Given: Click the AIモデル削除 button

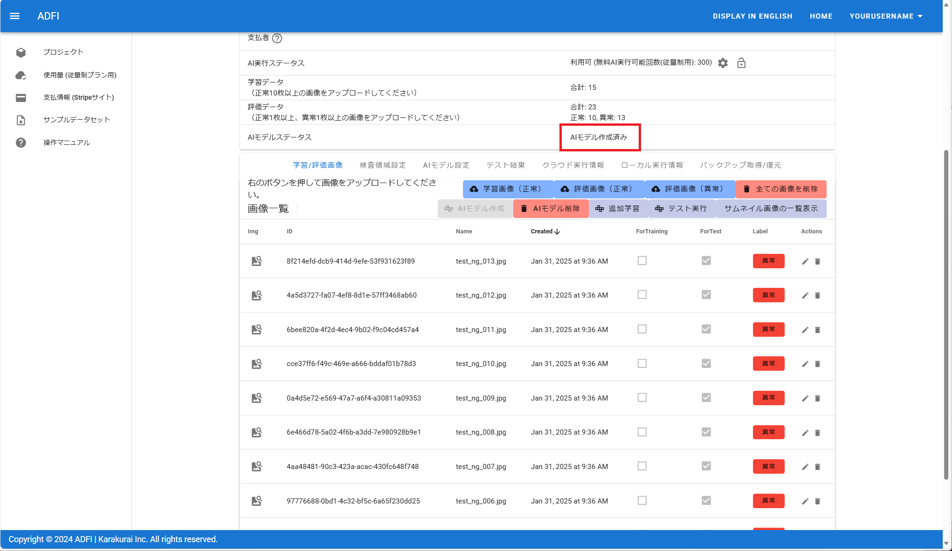Looking at the screenshot, I should point(551,209).
